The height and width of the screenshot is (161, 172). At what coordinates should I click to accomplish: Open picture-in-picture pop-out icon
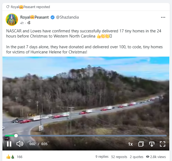click(141, 144)
